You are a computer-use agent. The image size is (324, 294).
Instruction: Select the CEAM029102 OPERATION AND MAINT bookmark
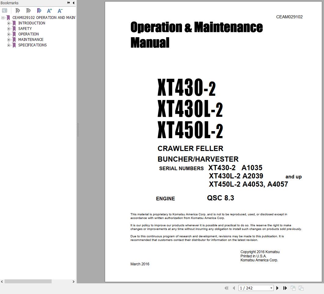coord(44,18)
